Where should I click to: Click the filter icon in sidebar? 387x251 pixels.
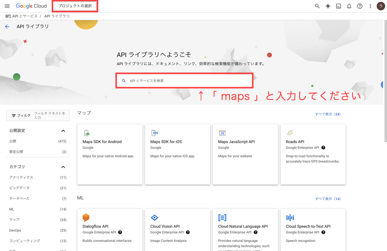[14, 116]
